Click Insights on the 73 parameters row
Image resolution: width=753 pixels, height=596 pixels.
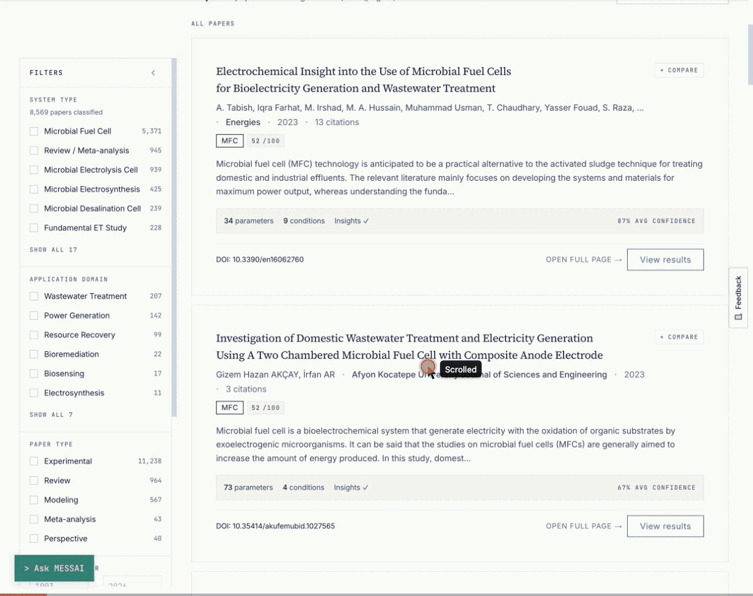[x=351, y=488]
